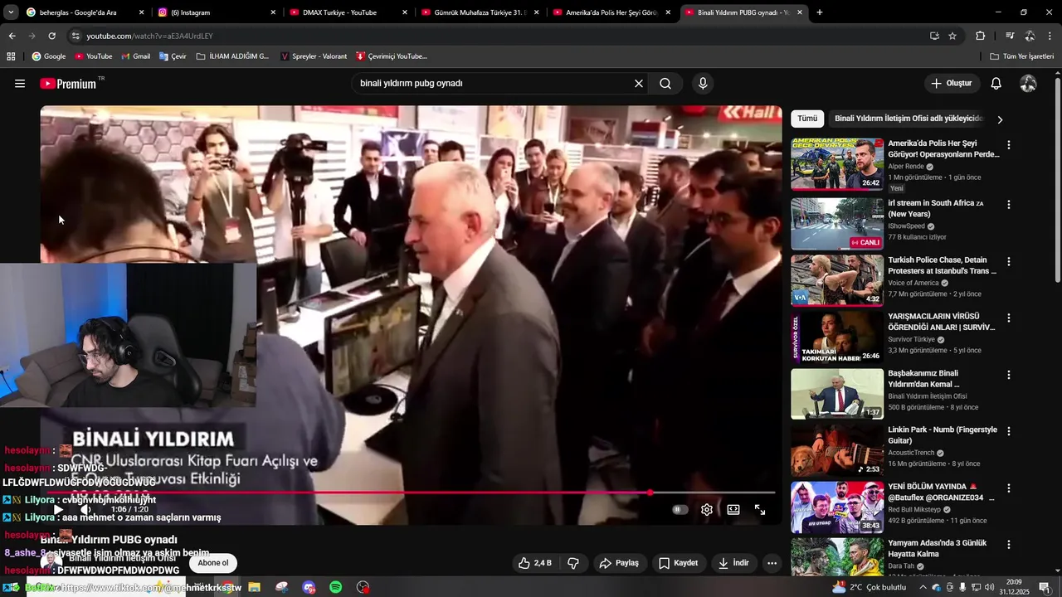Open taskbar clock showing 20:09
This screenshot has width=1062, height=597.
pos(1014,587)
